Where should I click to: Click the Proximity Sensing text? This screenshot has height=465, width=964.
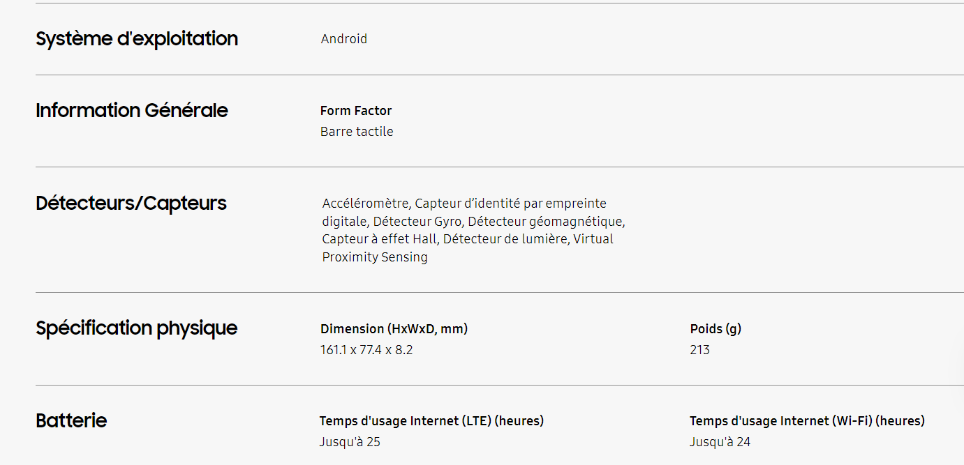375,257
